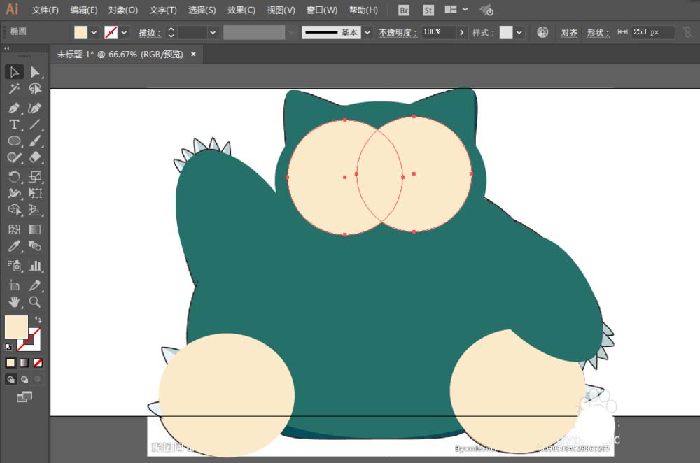Select the Selection tool (black arrow)

click(14, 72)
